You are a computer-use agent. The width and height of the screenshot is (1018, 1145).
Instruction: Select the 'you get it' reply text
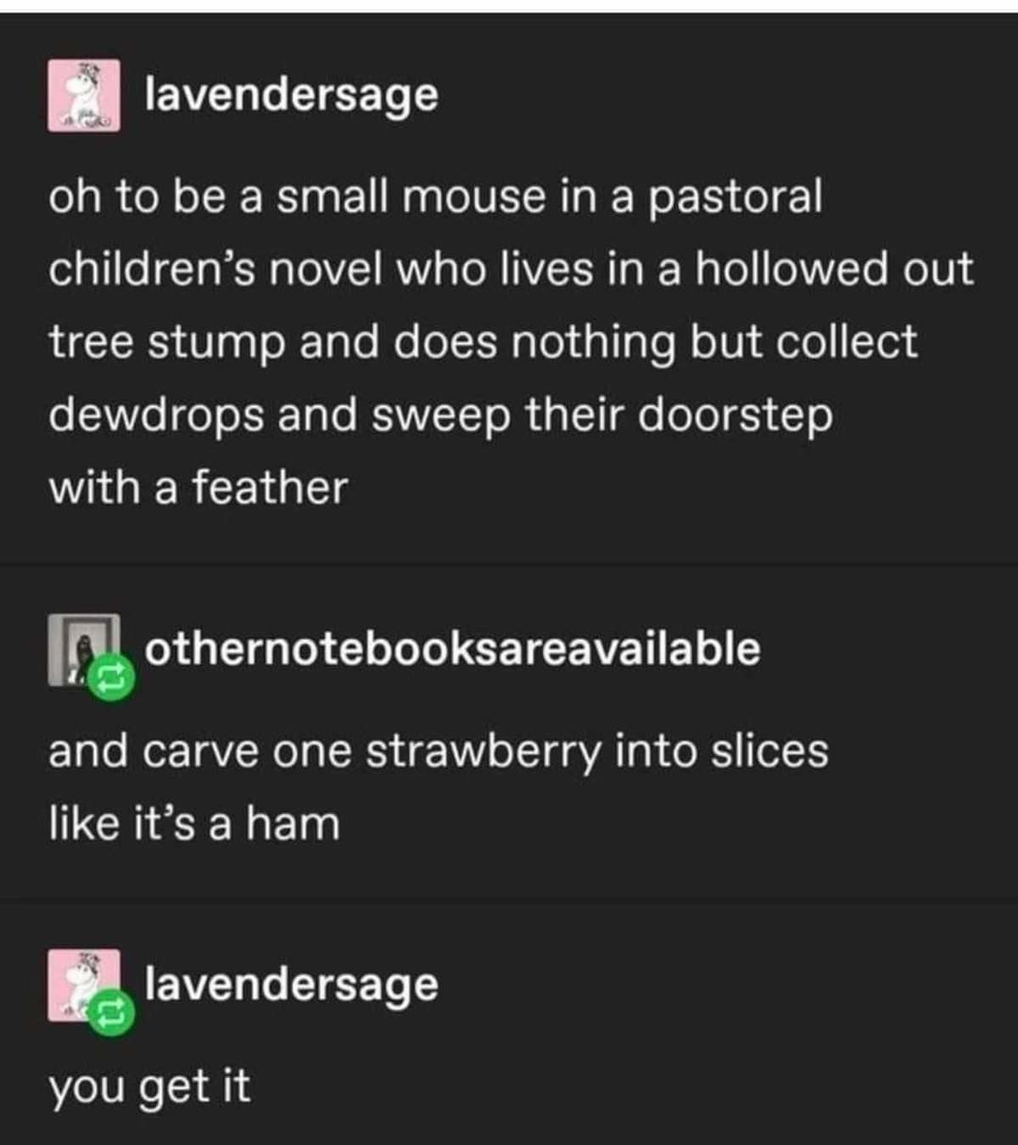point(149,1086)
